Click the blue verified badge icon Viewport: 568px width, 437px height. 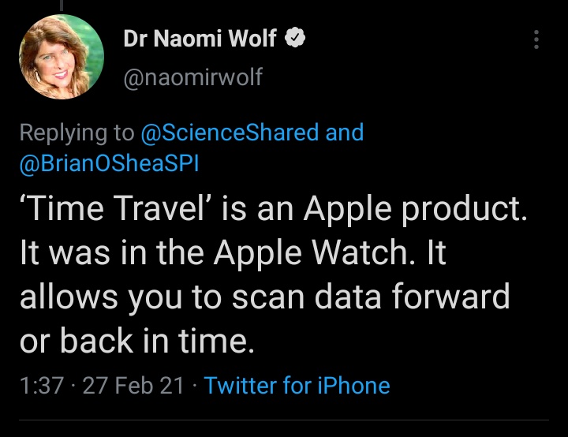pyautogui.click(x=295, y=39)
